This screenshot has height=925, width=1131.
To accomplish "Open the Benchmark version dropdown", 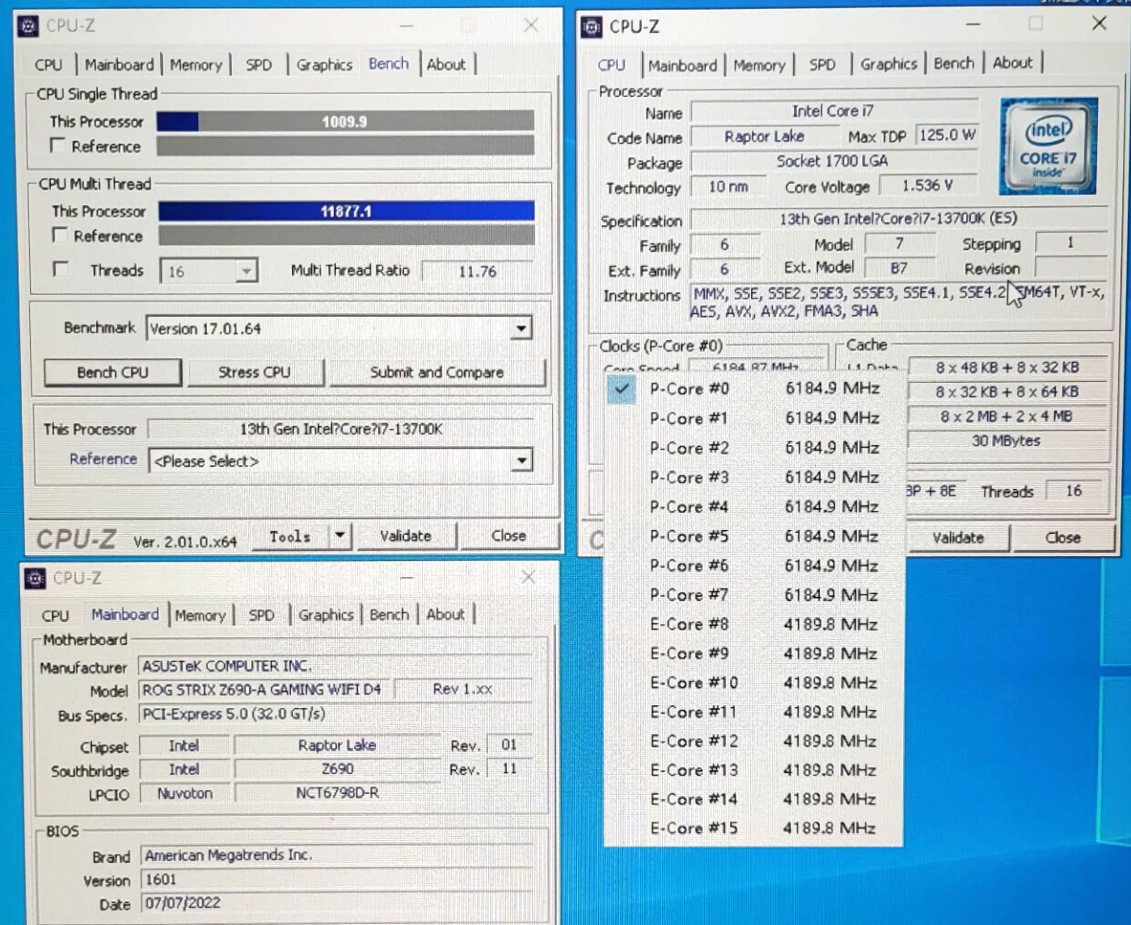I will click(522, 327).
